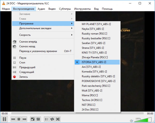Minimize the VLC window
Image resolution: width=155 pixels, height=123 pixels.
click(130, 3)
